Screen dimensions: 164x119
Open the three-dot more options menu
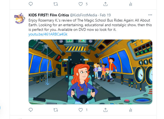pos(150,15)
